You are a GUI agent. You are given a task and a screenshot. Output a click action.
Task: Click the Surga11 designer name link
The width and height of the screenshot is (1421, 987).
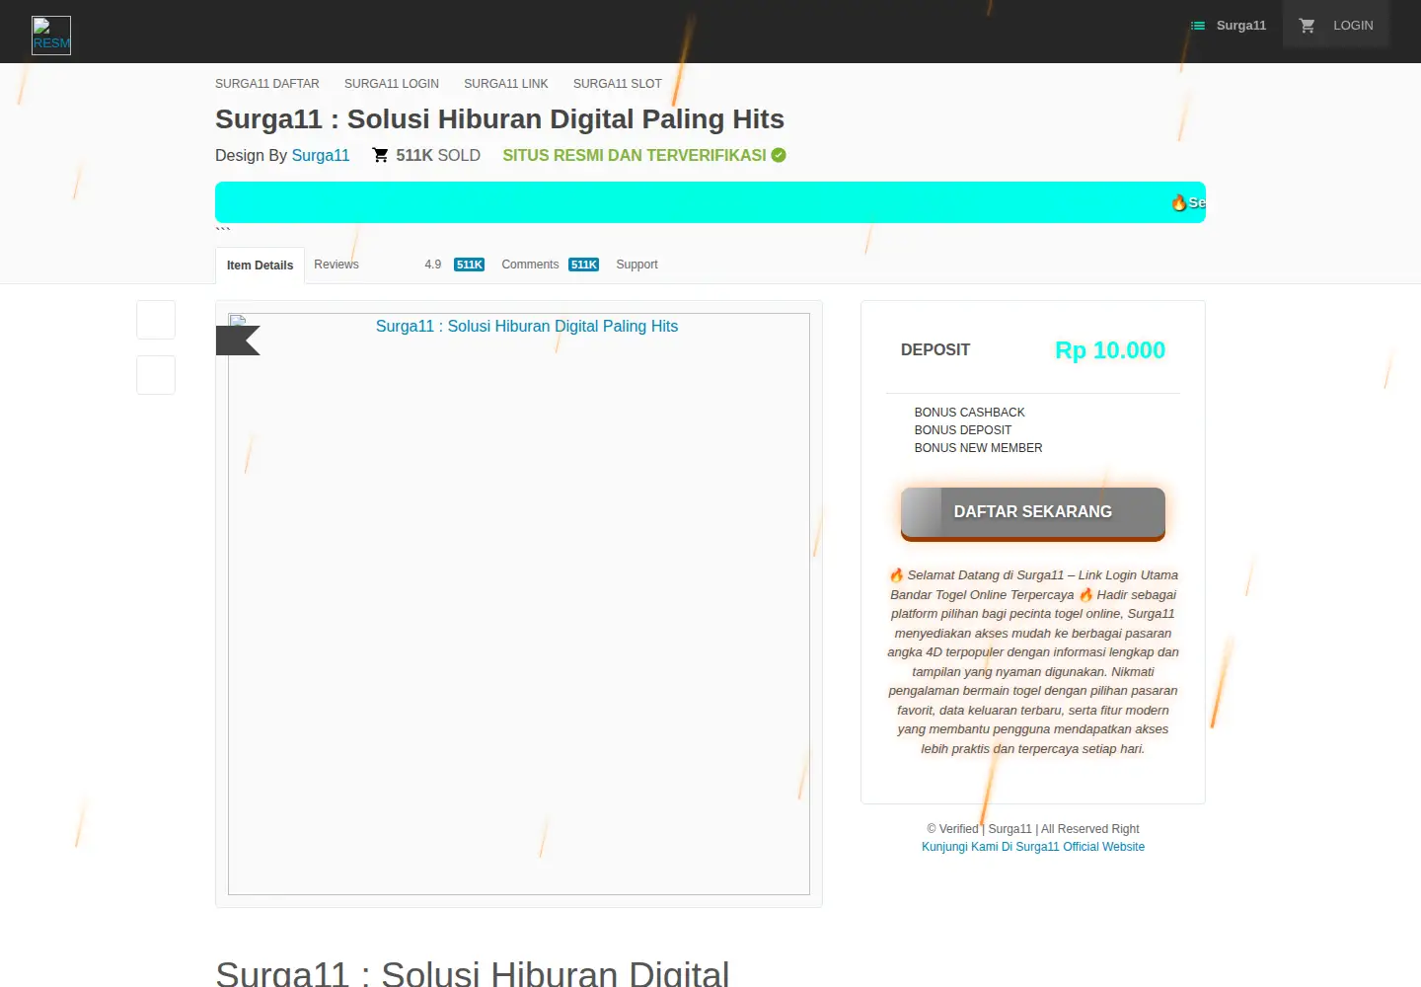321,155
